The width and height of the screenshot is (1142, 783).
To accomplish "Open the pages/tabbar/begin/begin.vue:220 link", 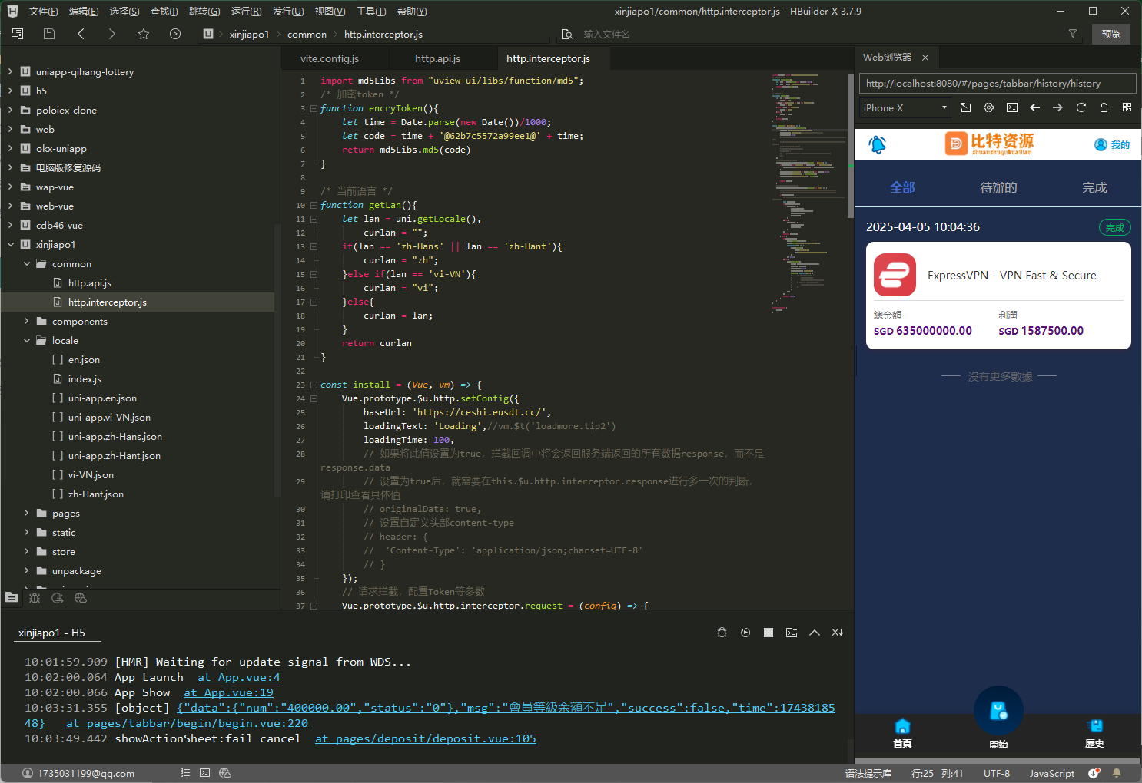I will pos(187,723).
